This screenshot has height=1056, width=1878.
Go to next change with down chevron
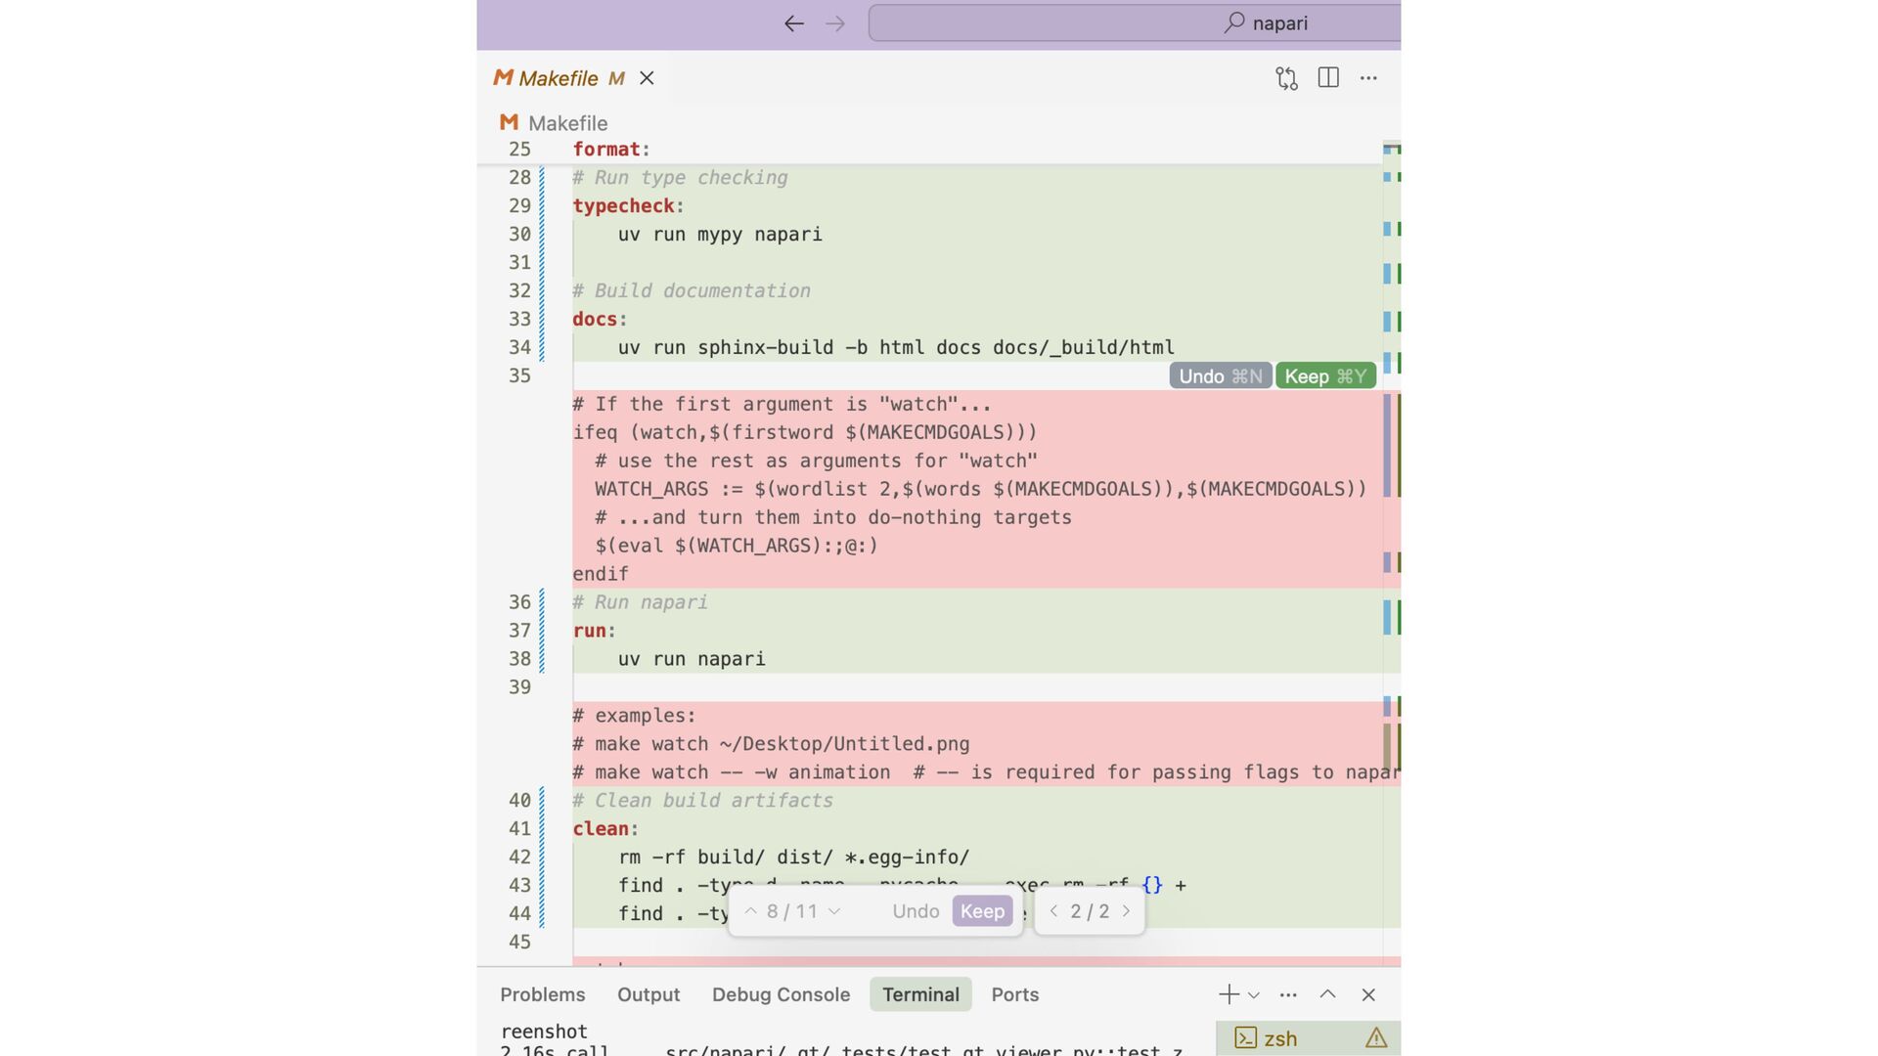pos(834,911)
